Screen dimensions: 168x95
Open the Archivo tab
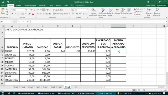(3, 6)
